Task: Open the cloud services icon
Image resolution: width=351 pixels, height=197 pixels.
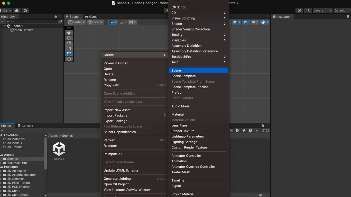Action: click(17, 11)
